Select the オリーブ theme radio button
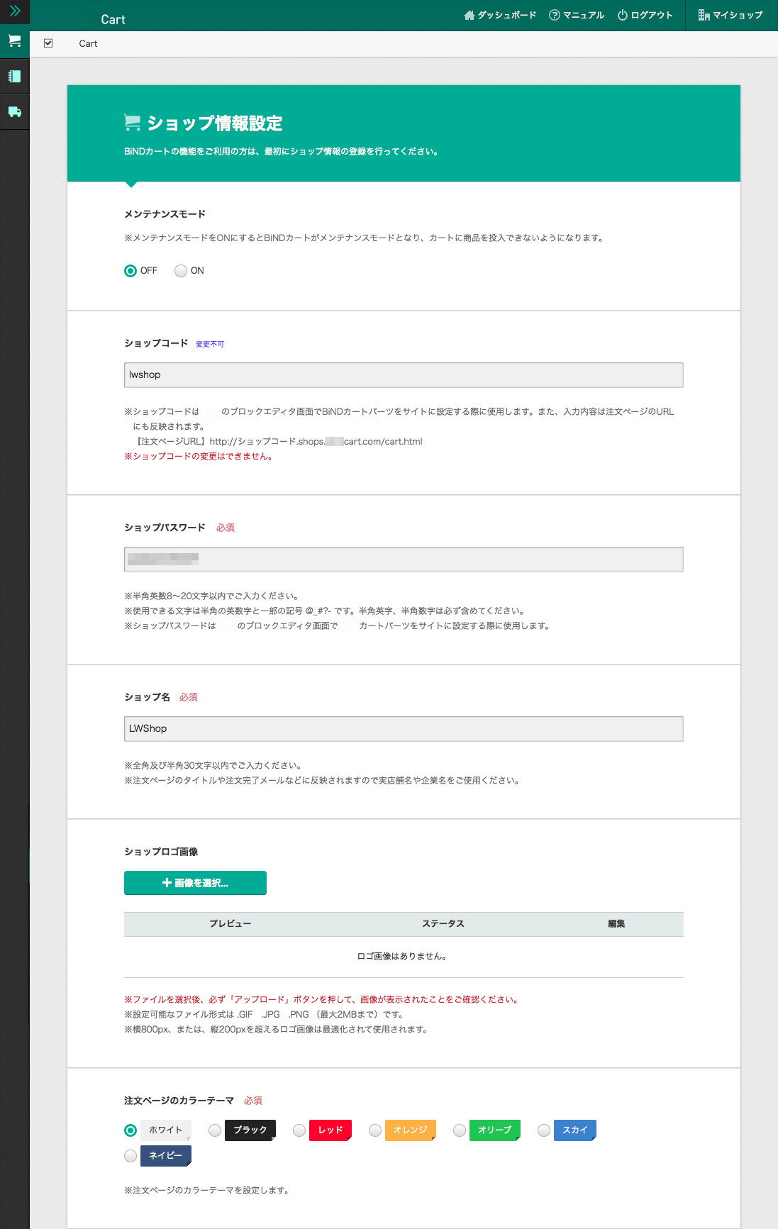Screen dimensions: 778x1229 [x=460, y=1130]
